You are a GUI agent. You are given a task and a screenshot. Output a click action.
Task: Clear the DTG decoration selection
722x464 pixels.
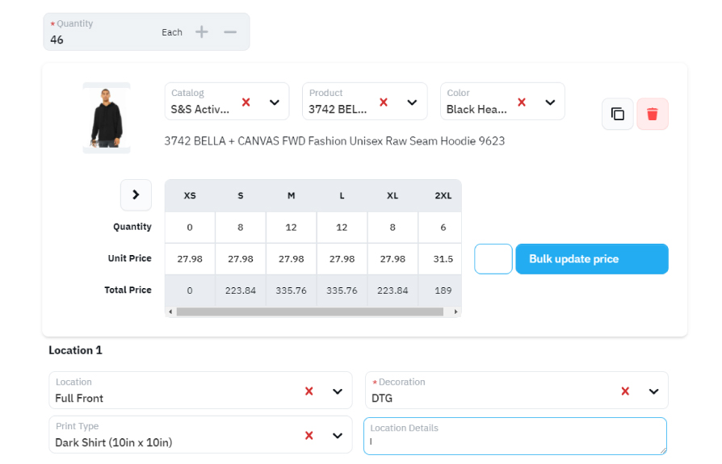pyautogui.click(x=625, y=391)
